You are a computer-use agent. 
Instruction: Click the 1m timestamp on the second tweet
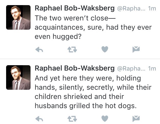click(152, 69)
